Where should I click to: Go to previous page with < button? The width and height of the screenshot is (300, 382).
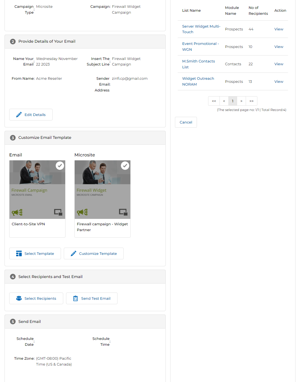224,101
